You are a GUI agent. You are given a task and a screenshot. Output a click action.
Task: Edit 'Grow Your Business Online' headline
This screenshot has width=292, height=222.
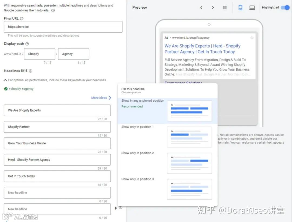(x=57, y=143)
